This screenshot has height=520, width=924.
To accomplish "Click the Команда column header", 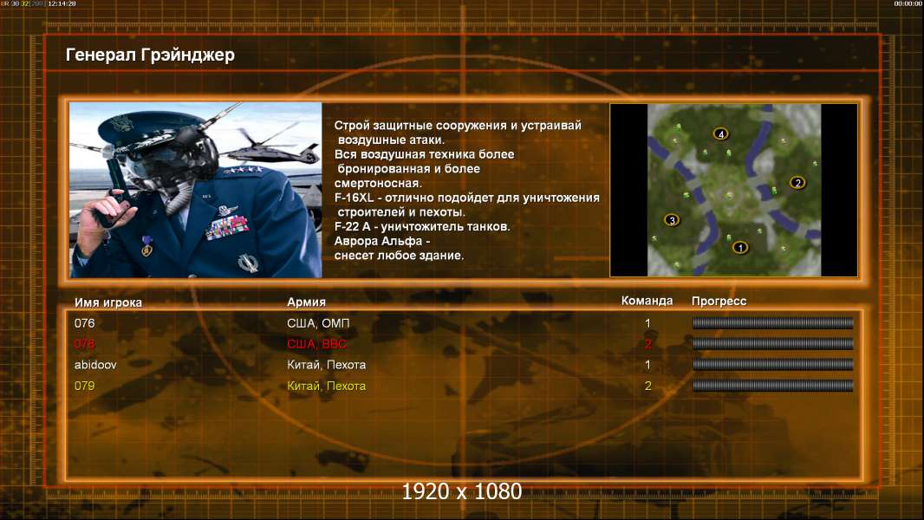I will [647, 301].
